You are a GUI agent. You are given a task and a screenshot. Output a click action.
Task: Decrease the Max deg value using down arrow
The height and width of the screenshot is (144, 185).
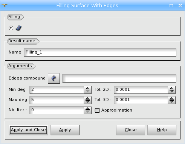pos(87,102)
